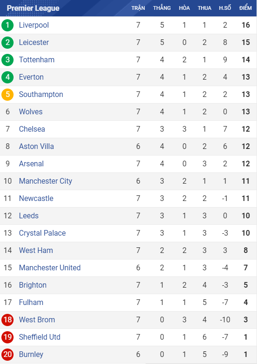Click the red rank 19 badge

point(7,337)
